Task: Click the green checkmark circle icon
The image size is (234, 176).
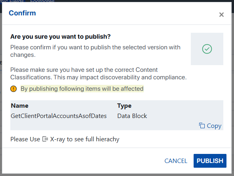Action: coord(207,49)
